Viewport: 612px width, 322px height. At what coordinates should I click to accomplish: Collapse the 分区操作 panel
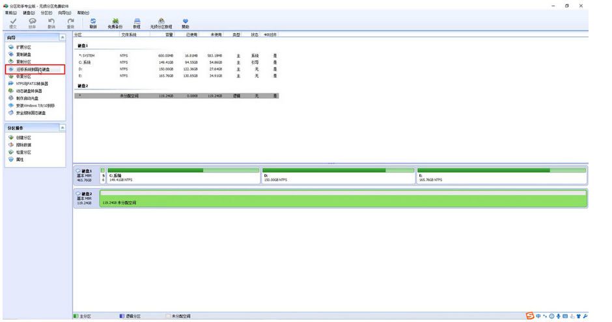click(63, 128)
